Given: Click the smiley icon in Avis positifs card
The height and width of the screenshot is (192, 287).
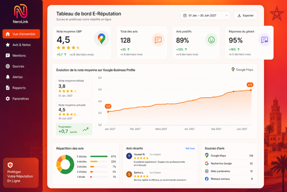Looking at the screenshot, I should 211,40.
